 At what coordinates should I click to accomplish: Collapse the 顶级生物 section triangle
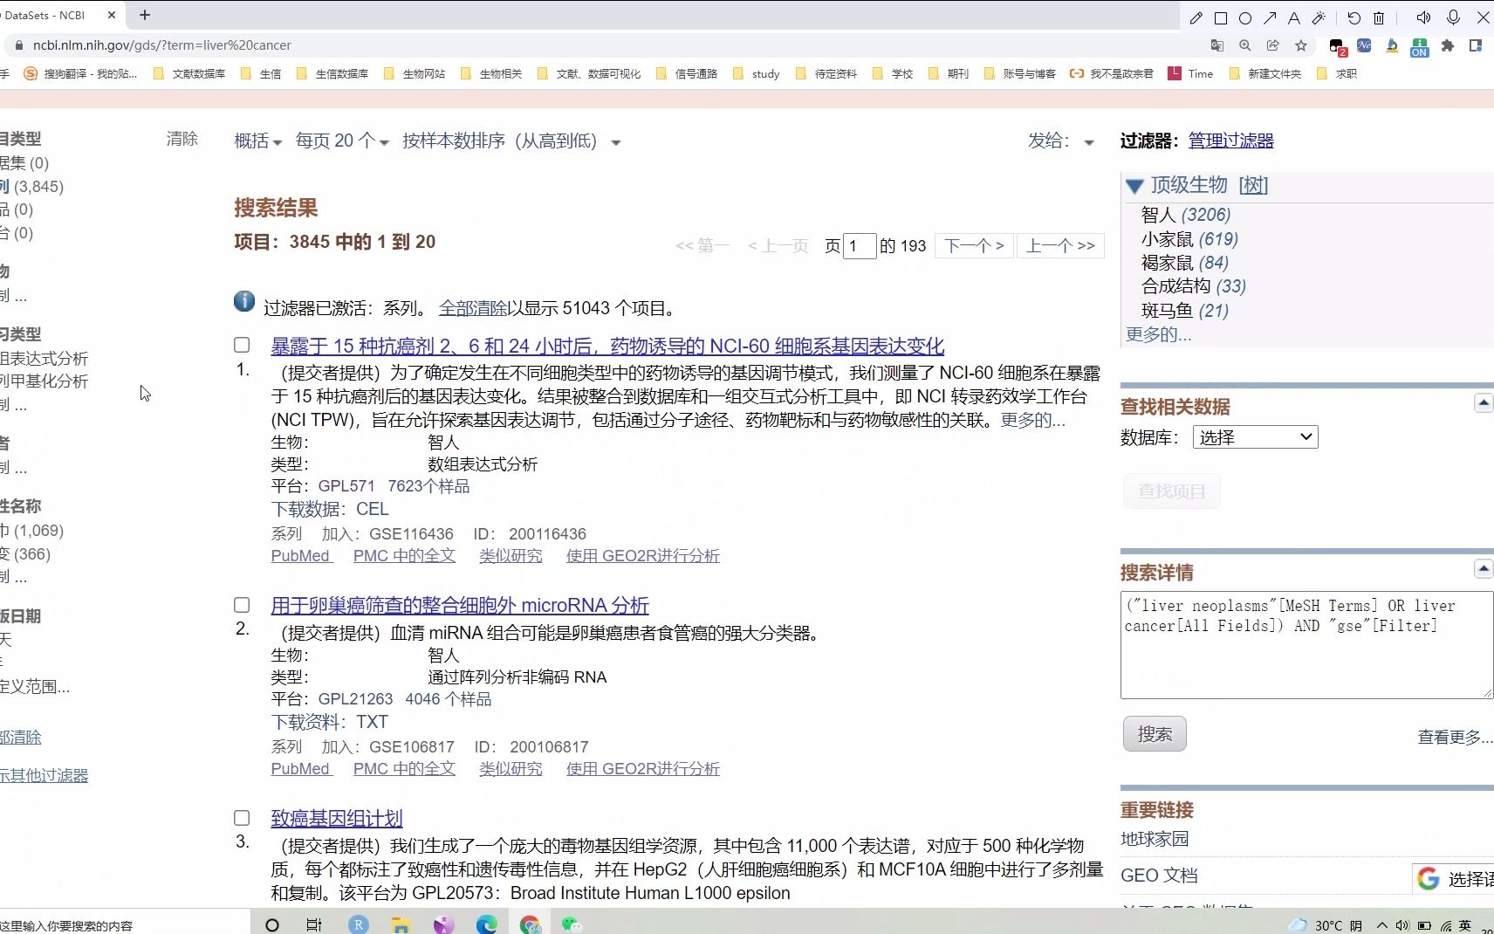[x=1134, y=186]
